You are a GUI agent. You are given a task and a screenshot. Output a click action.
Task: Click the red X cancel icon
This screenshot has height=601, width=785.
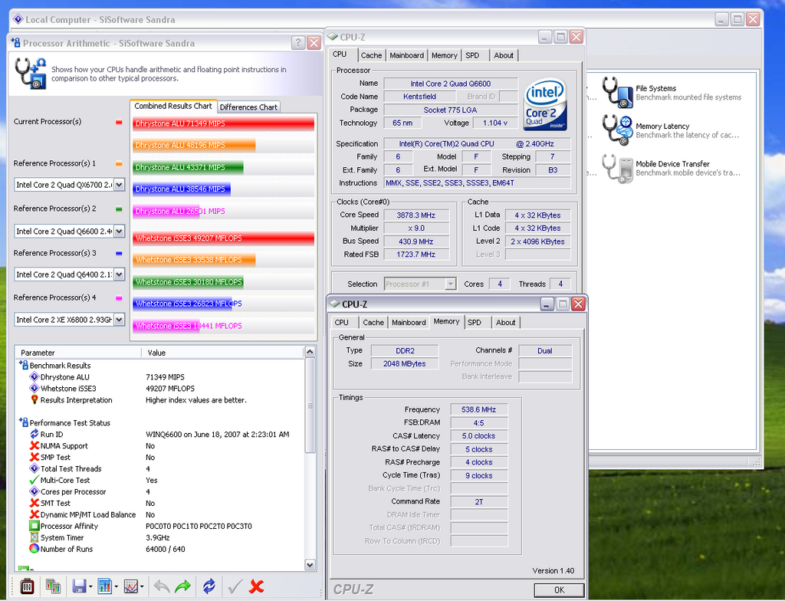click(257, 586)
